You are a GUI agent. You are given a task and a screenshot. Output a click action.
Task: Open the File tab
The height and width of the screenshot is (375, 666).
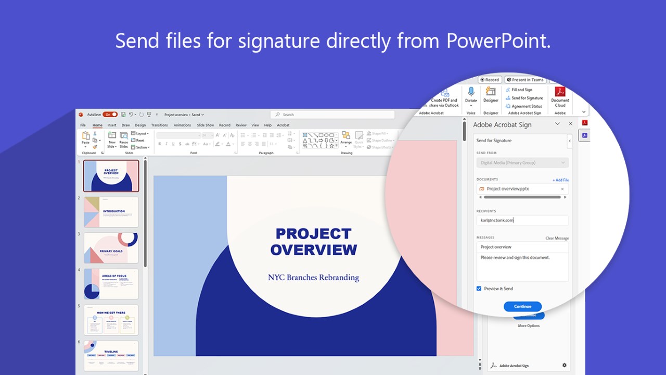83,125
